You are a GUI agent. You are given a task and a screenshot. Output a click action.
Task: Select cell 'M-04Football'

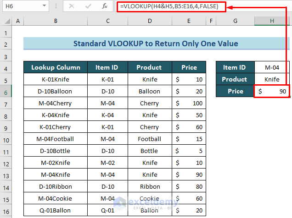point(56,139)
